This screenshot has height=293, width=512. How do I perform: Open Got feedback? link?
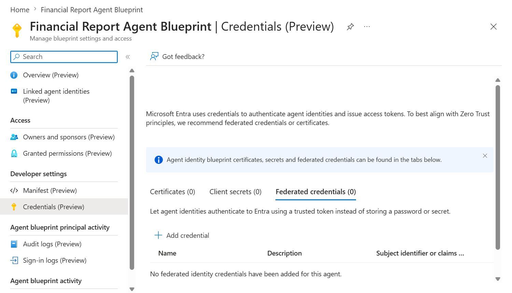tap(183, 57)
